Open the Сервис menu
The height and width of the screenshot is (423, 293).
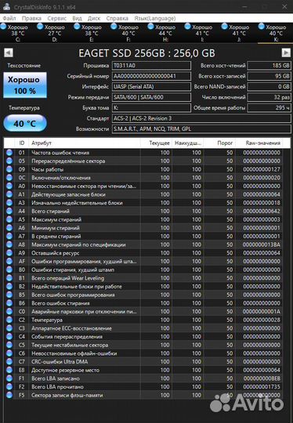tap(57, 18)
